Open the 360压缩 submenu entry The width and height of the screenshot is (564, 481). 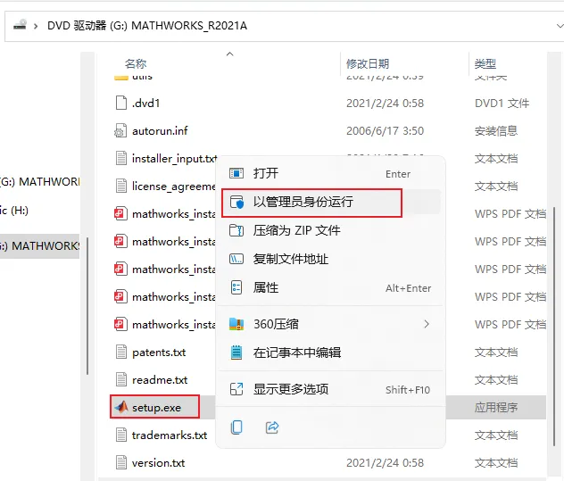[330, 324]
